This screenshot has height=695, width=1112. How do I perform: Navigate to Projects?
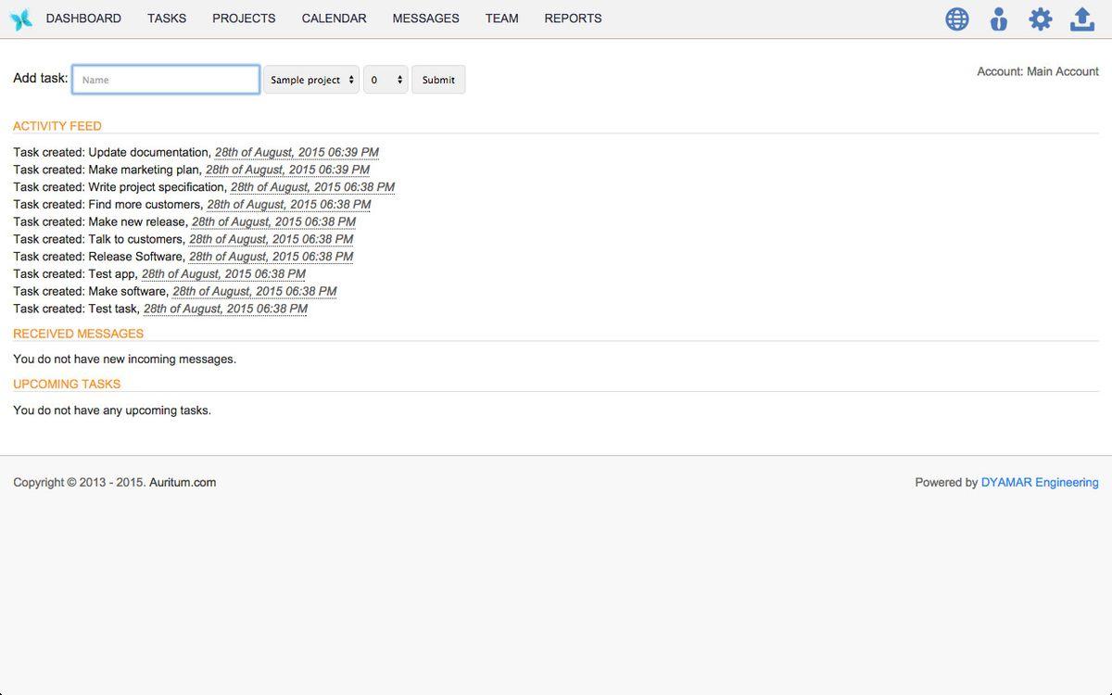coord(244,19)
